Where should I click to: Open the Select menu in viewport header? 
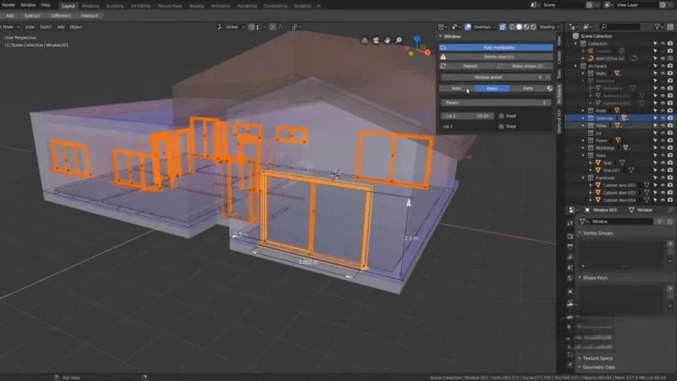(x=45, y=27)
